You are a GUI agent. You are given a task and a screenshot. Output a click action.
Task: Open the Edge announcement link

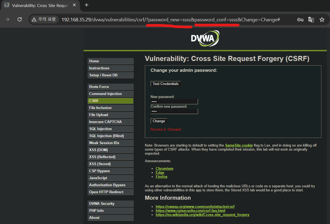[x=160, y=173]
